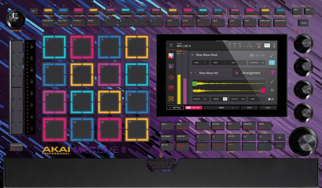Tap the vertical touch strip
This screenshot has height=188, width=322.
[16, 87]
